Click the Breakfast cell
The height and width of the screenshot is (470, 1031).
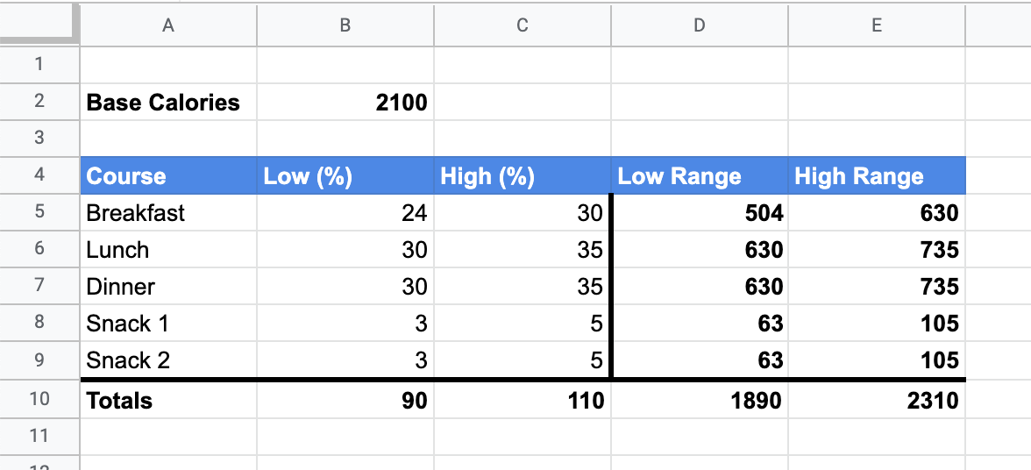pos(167,213)
